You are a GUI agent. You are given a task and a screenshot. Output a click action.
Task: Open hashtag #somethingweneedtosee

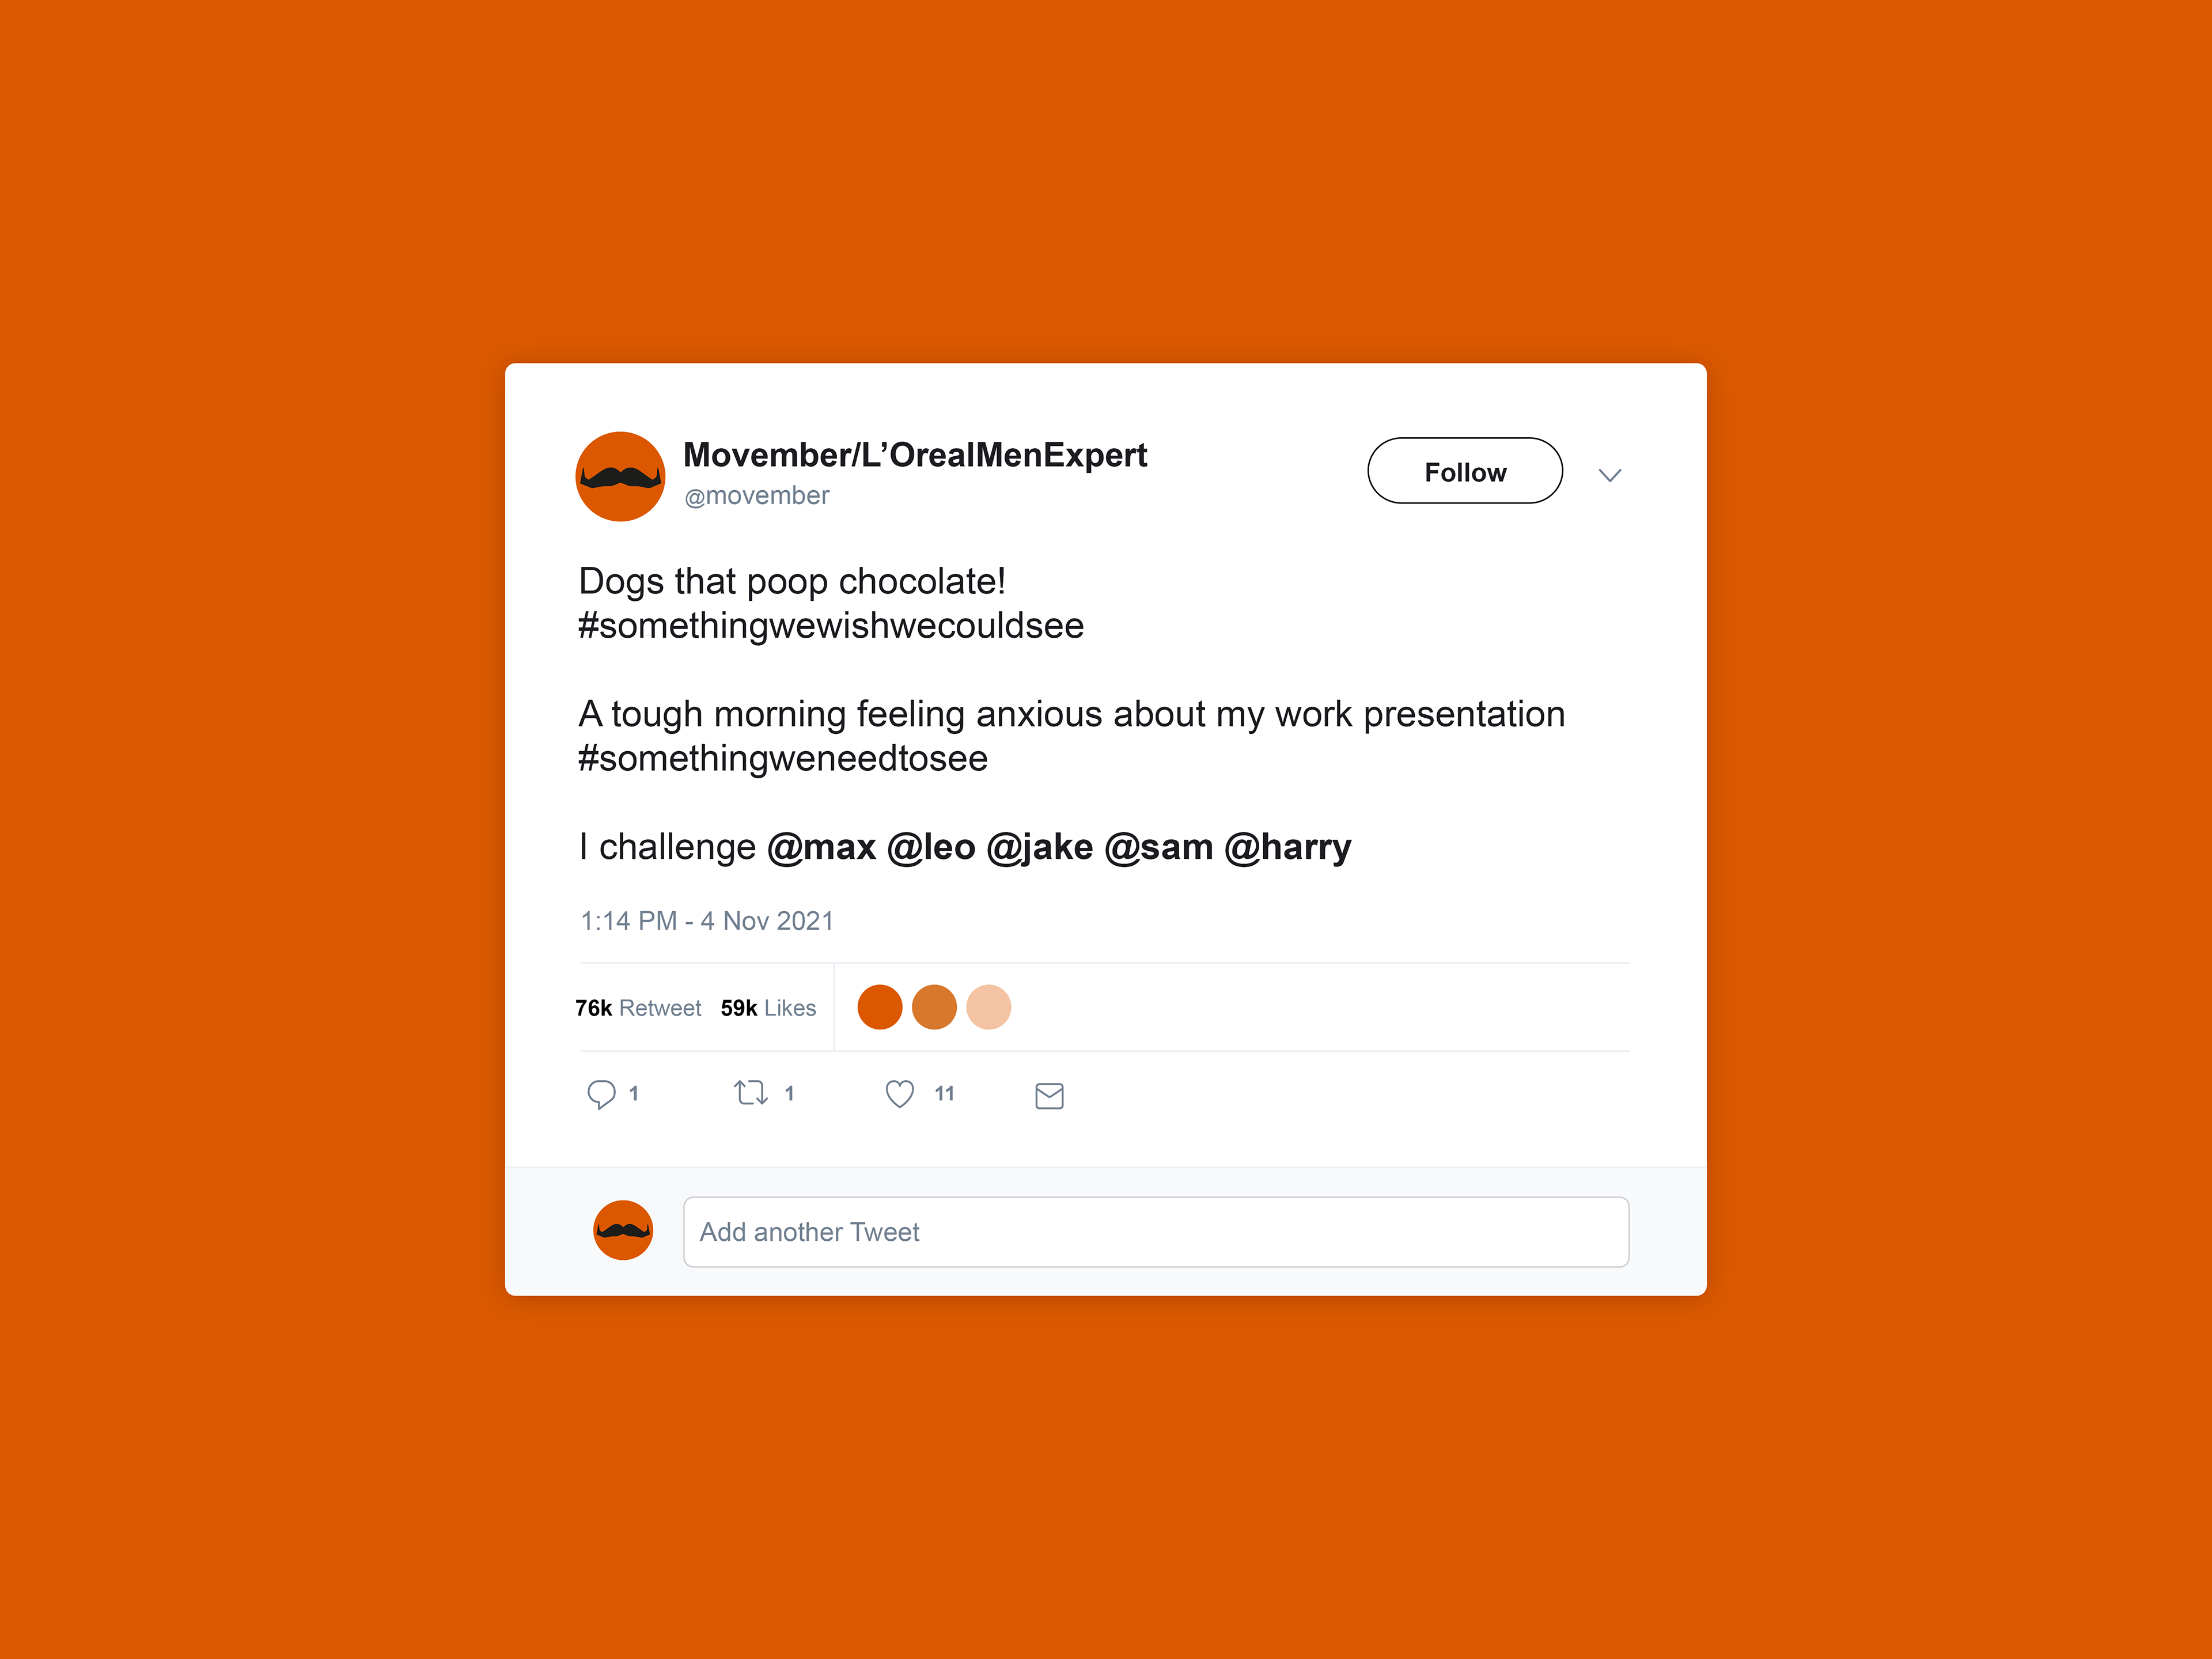coord(783,759)
